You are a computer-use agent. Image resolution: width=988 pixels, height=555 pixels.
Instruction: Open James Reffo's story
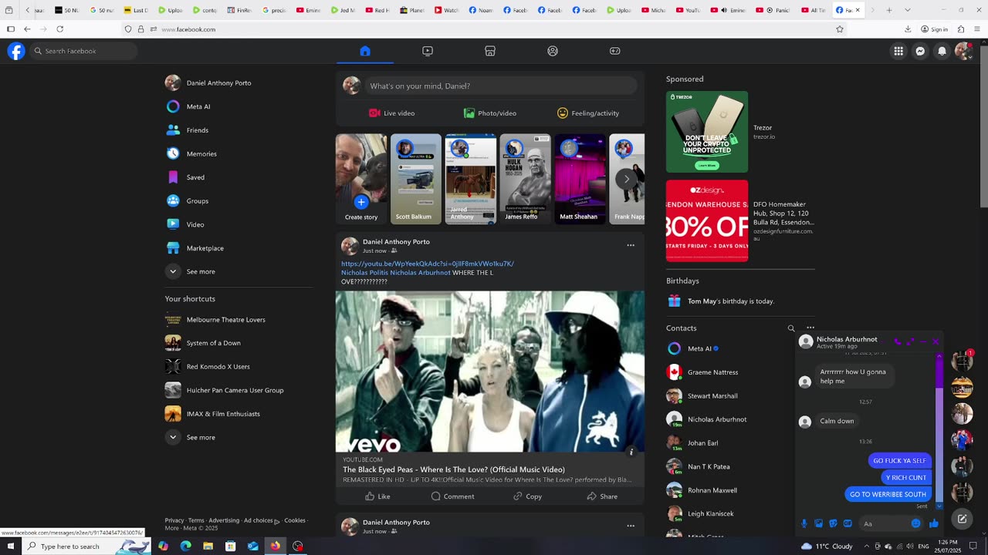pyautogui.click(x=526, y=180)
